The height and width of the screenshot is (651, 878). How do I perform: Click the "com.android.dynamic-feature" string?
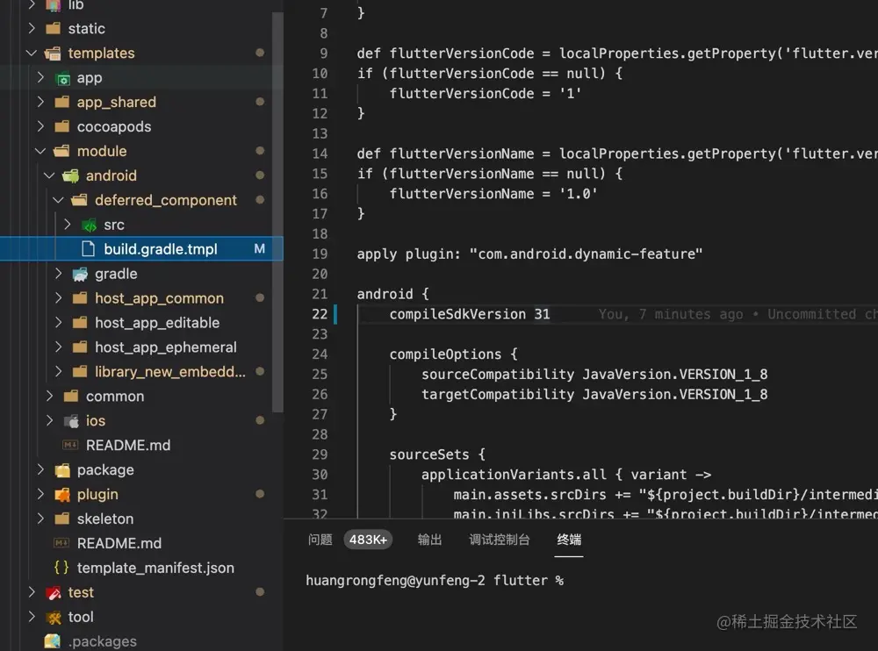(586, 254)
